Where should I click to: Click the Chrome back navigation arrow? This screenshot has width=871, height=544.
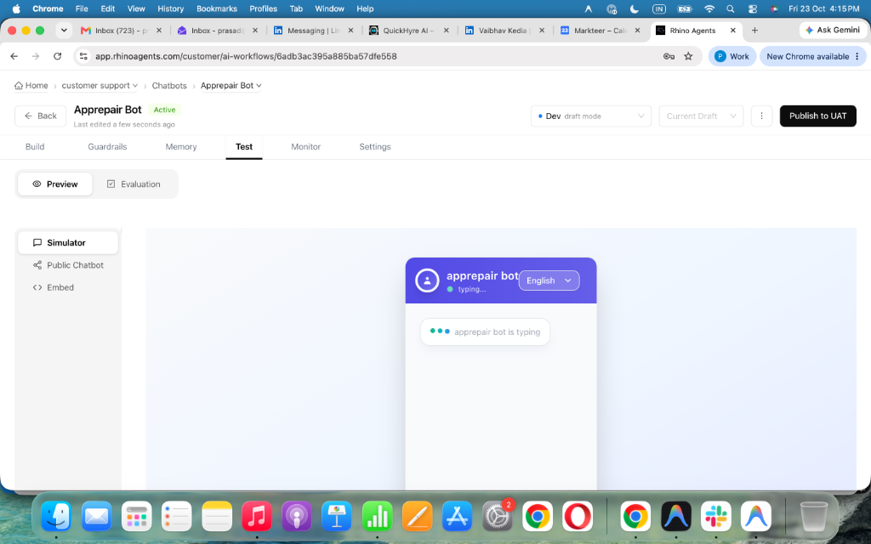coord(14,56)
